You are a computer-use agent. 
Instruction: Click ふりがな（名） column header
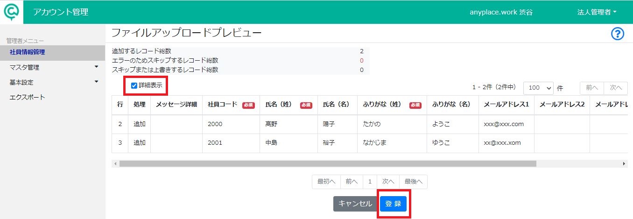coord(453,105)
